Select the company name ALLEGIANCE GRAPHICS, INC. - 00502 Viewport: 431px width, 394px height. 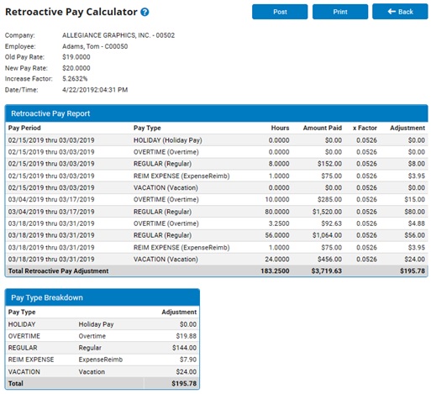118,35
